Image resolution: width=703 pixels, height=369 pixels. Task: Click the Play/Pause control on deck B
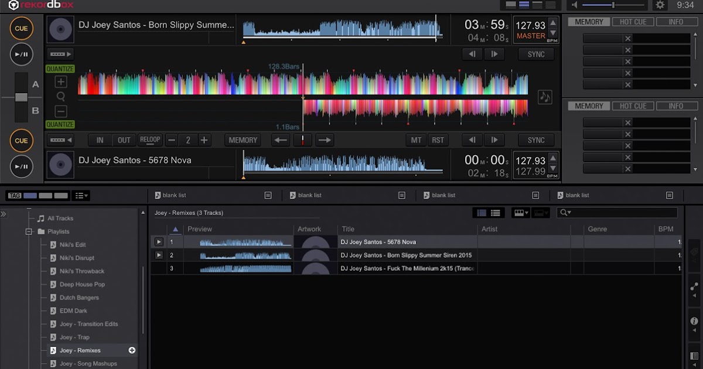tap(21, 166)
